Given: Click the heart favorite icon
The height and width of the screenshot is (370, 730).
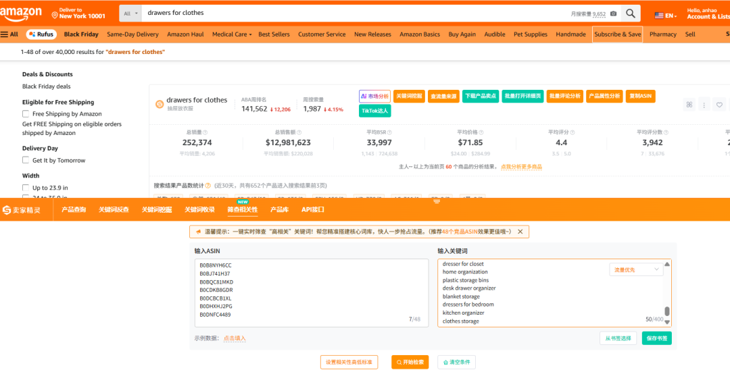Looking at the screenshot, I should click(719, 105).
